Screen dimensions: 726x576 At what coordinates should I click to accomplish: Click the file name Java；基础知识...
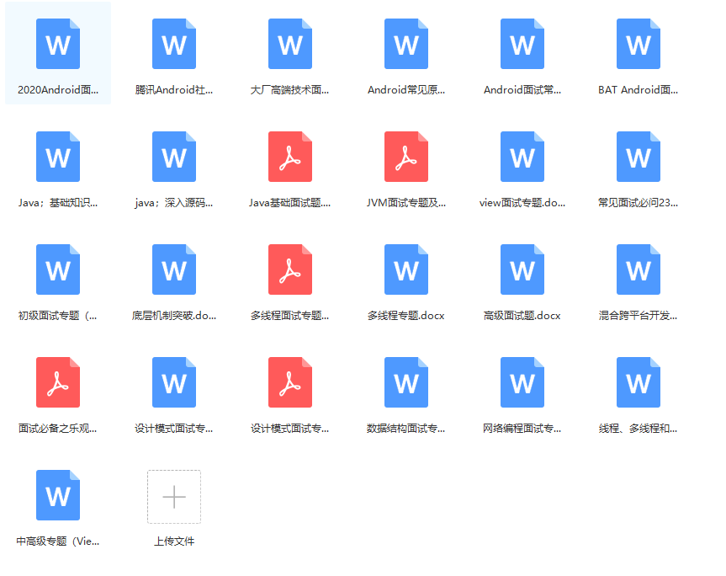coord(58,202)
